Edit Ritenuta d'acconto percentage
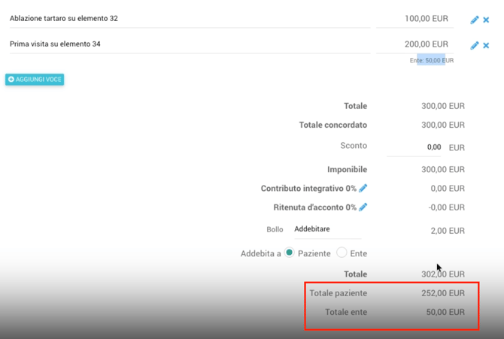The width and height of the screenshot is (504, 339). 363,207
